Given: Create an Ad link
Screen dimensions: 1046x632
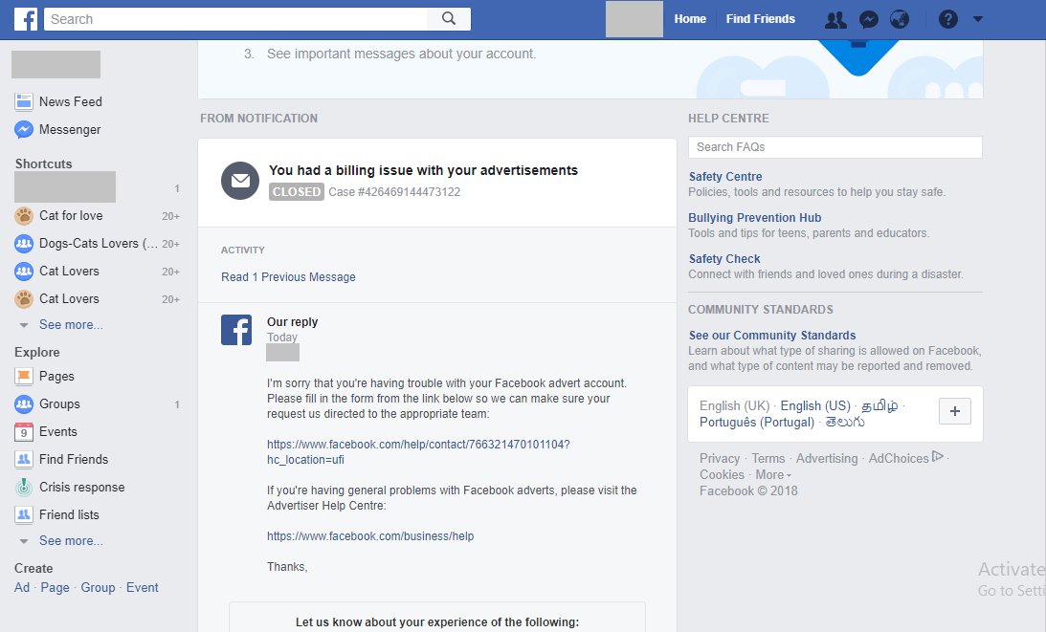Looking at the screenshot, I should point(22,587).
